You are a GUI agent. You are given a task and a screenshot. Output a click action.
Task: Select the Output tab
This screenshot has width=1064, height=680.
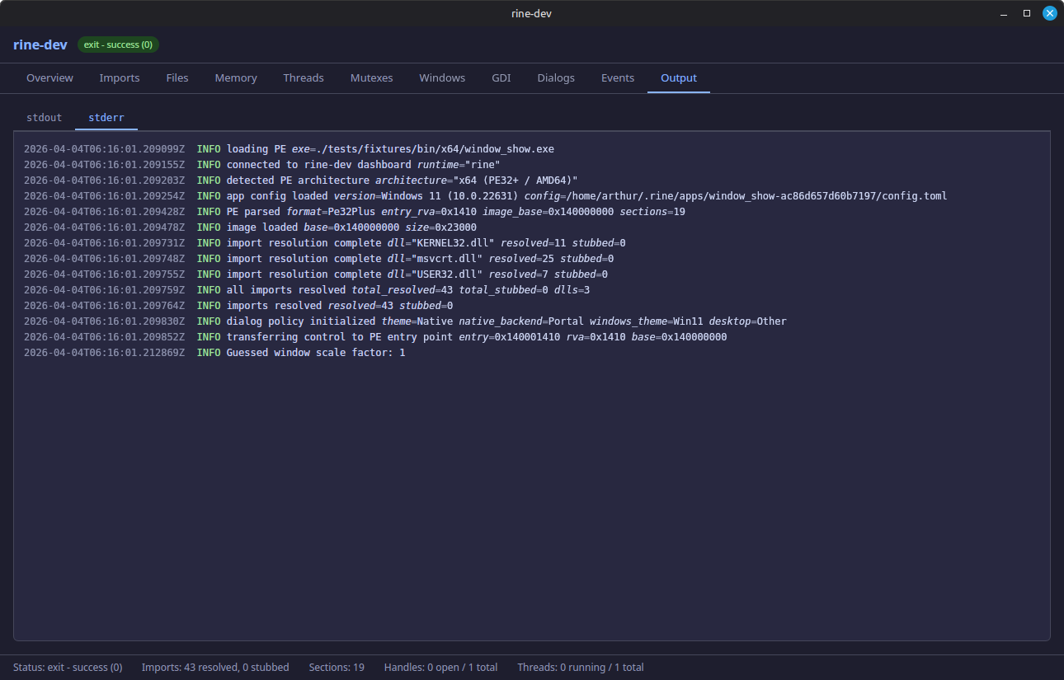point(678,77)
